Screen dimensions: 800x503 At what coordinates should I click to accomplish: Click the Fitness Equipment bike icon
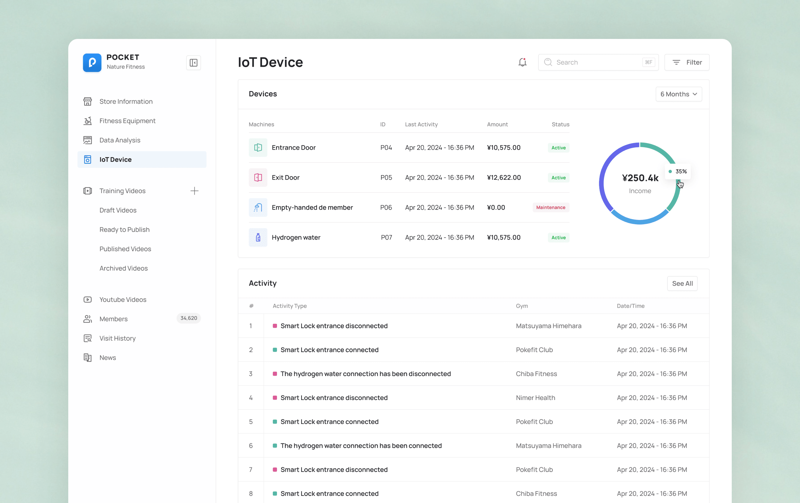pyautogui.click(x=87, y=121)
